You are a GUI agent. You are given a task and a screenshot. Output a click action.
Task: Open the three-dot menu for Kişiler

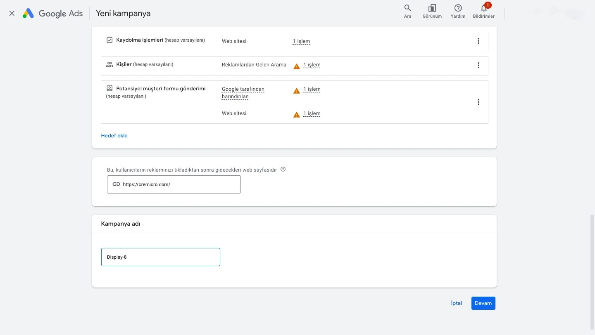pos(478,65)
